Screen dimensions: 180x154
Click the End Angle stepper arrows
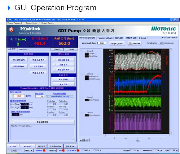20,107
